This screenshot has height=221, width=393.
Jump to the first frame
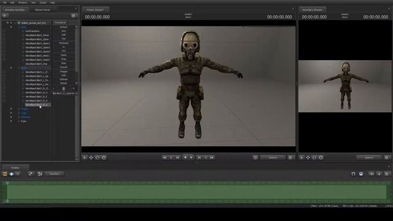[x=165, y=158]
